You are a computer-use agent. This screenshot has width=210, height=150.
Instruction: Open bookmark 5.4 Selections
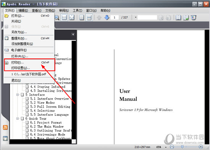[42, 111]
